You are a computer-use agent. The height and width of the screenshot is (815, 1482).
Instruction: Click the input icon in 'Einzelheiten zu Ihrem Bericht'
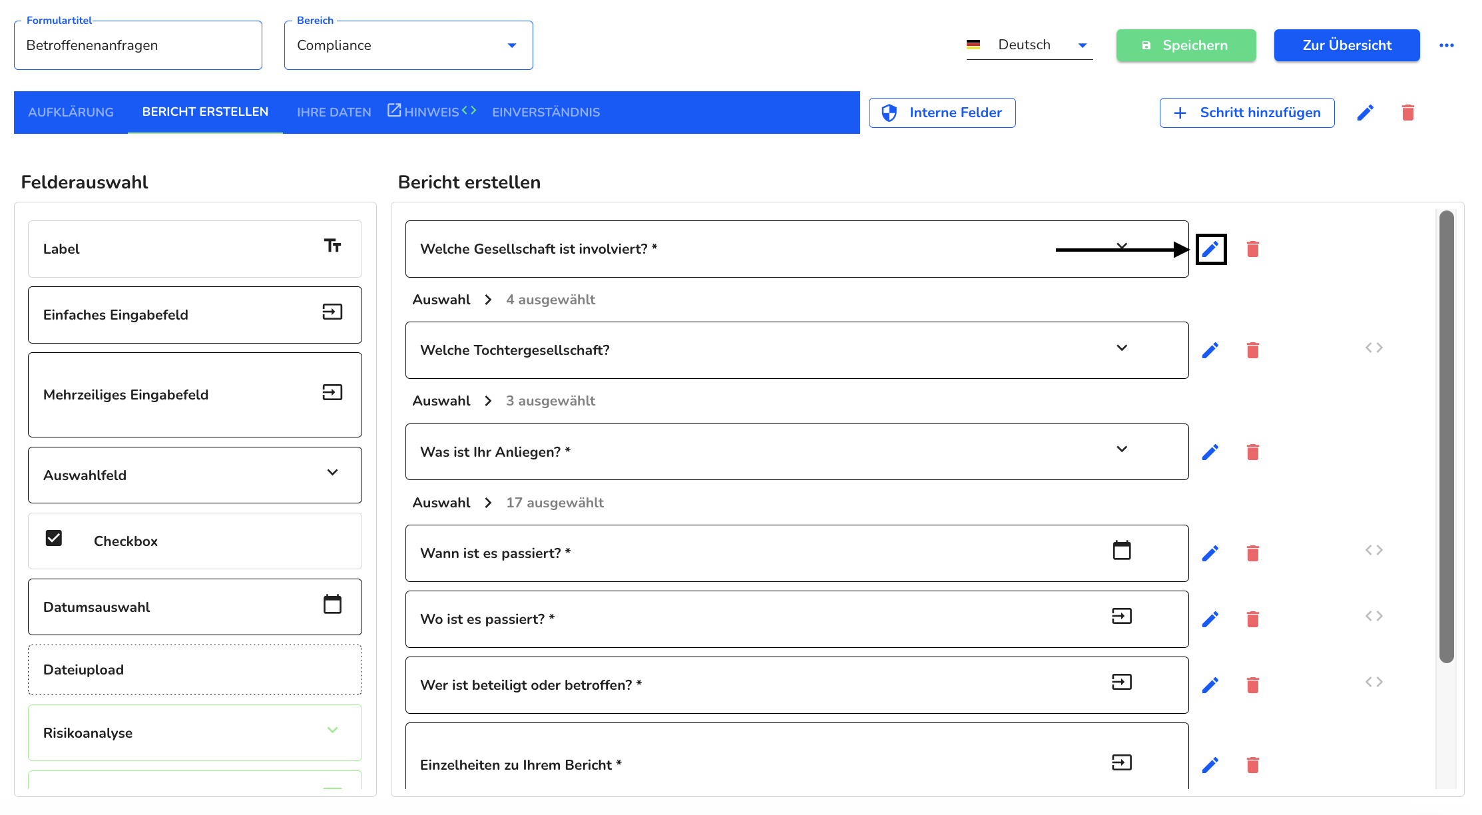pyautogui.click(x=1122, y=762)
